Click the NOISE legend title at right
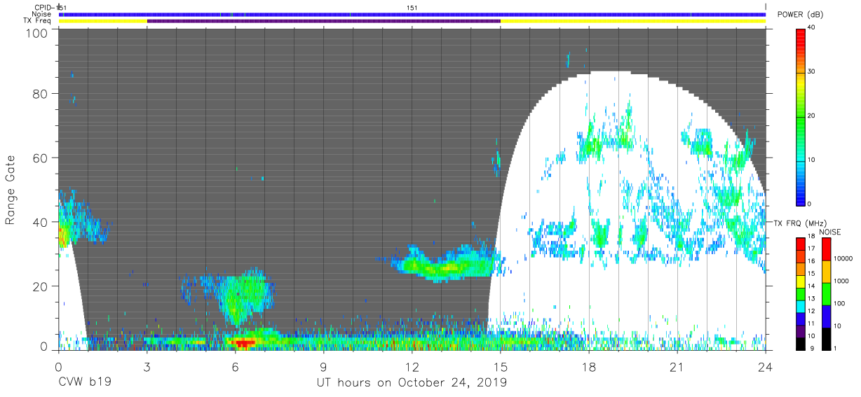Screen dimensions: 861x397 point(831,232)
